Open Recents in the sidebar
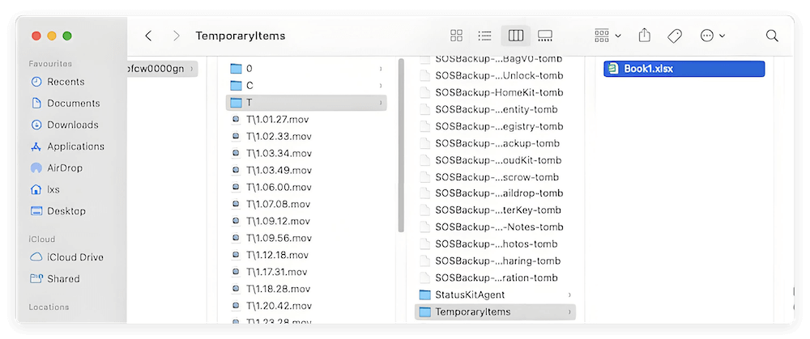 (65, 82)
